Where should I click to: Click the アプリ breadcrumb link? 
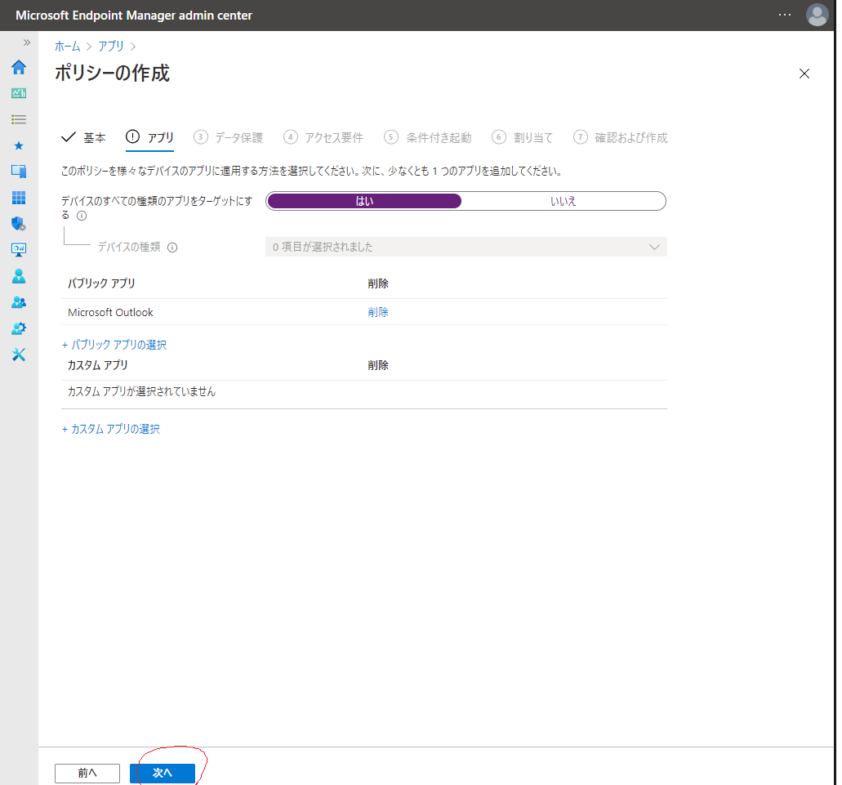pyautogui.click(x=111, y=47)
